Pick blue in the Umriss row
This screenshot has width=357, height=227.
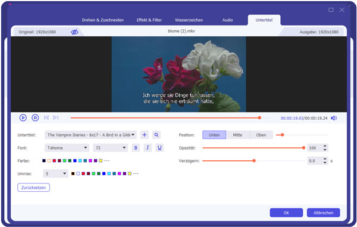pos(104,173)
